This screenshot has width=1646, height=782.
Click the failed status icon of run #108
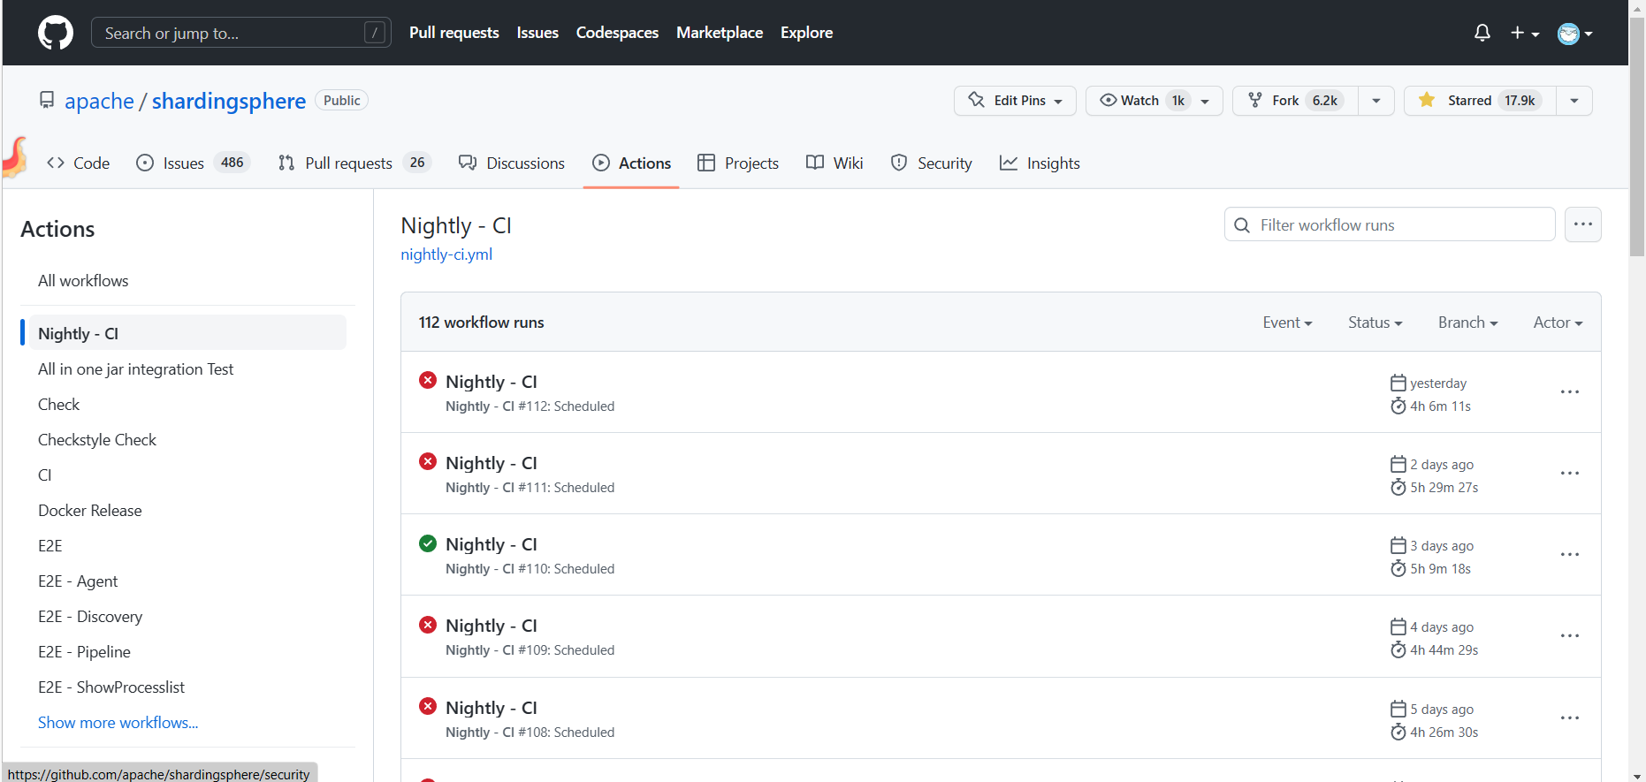428,706
